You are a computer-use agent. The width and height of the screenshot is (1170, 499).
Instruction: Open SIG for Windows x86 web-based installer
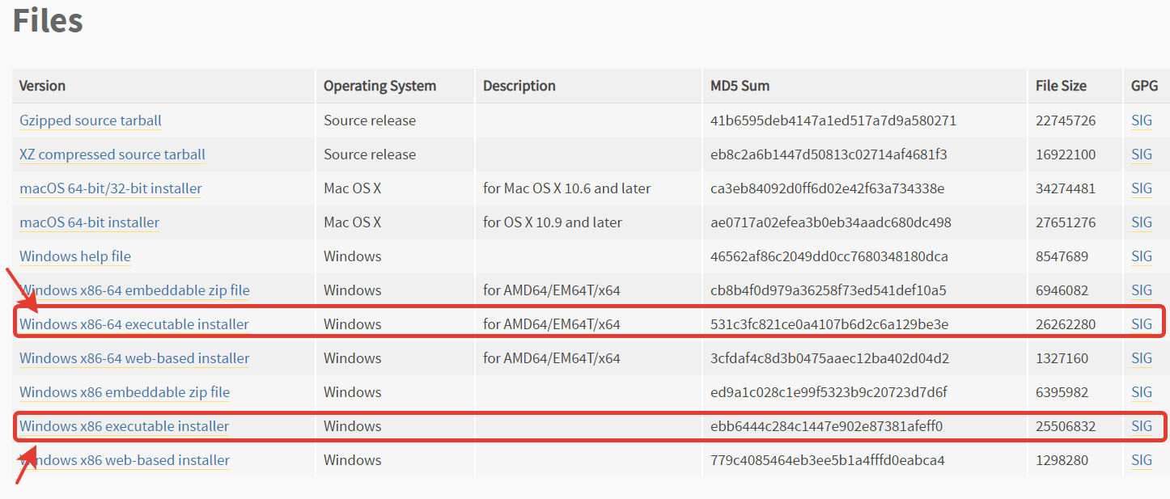pyautogui.click(x=1142, y=460)
